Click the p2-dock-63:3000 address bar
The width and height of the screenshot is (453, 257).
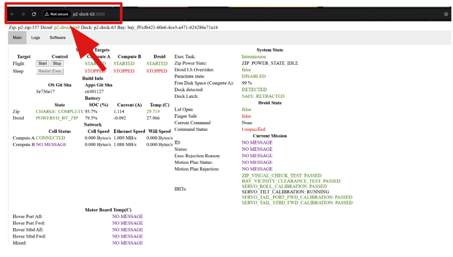coord(89,14)
